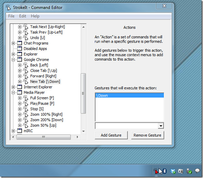
Task: Click the speech bubble notification tray icon
Action: pyautogui.click(x=197, y=171)
